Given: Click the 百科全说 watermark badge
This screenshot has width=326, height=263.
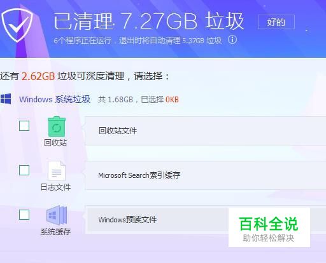Looking at the screenshot, I should point(269,227).
